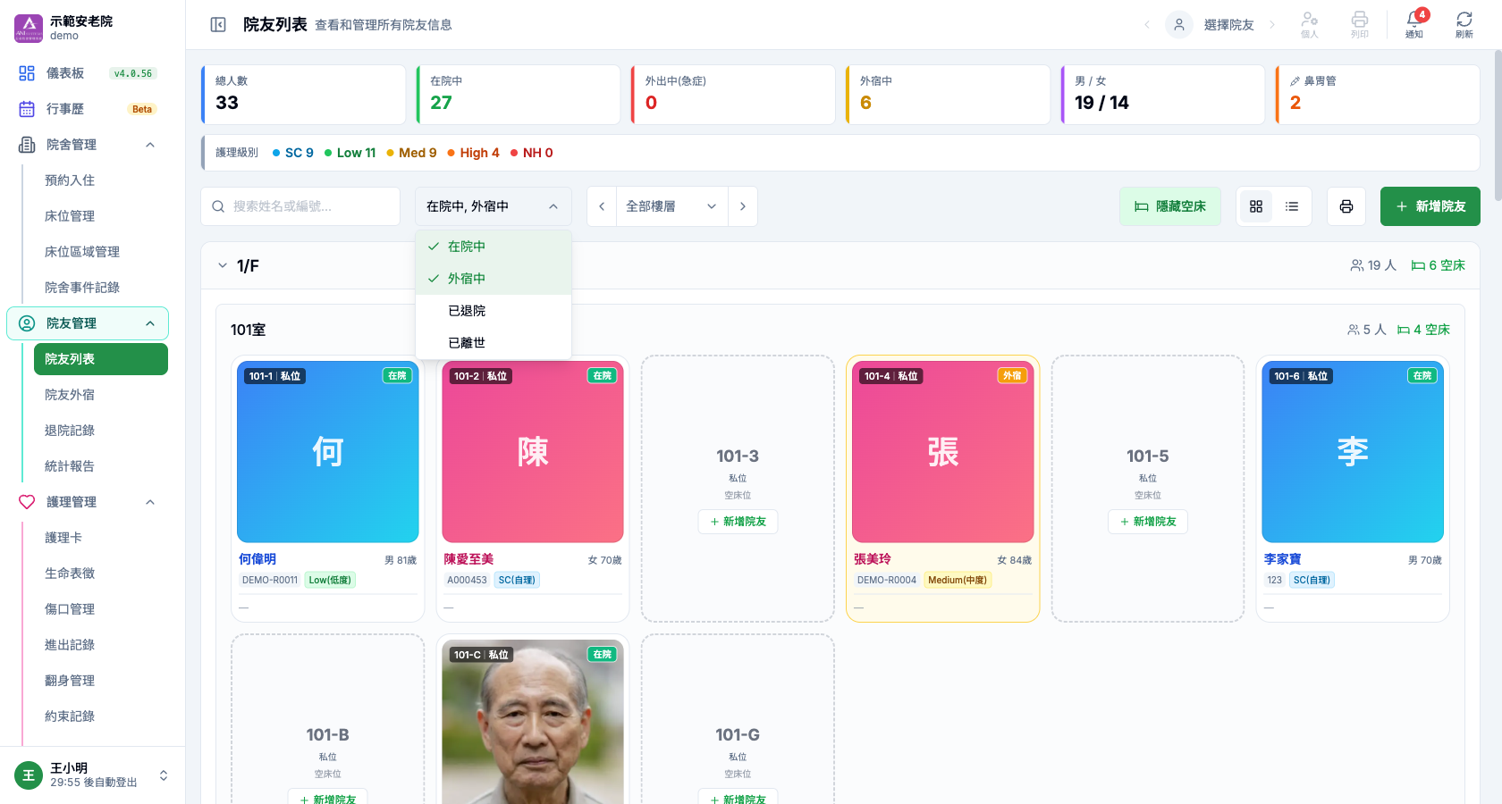The image size is (1502, 804).
Task: Add resident to bed 101-5
Action: (1148, 522)
